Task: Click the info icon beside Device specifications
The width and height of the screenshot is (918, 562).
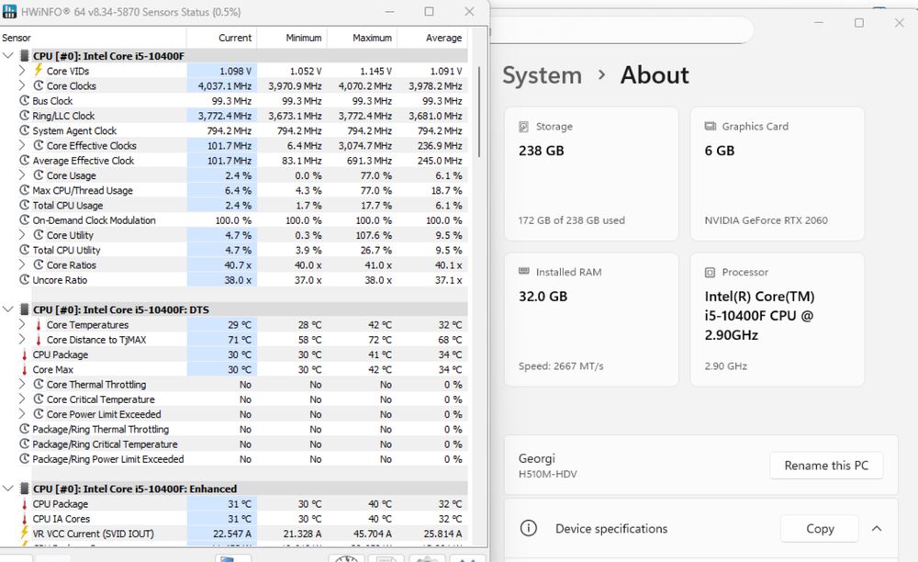Action: (528, 529)
